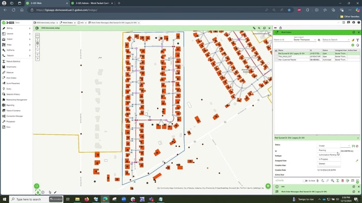Open Firefox from the taskbar

coord(86,199)
